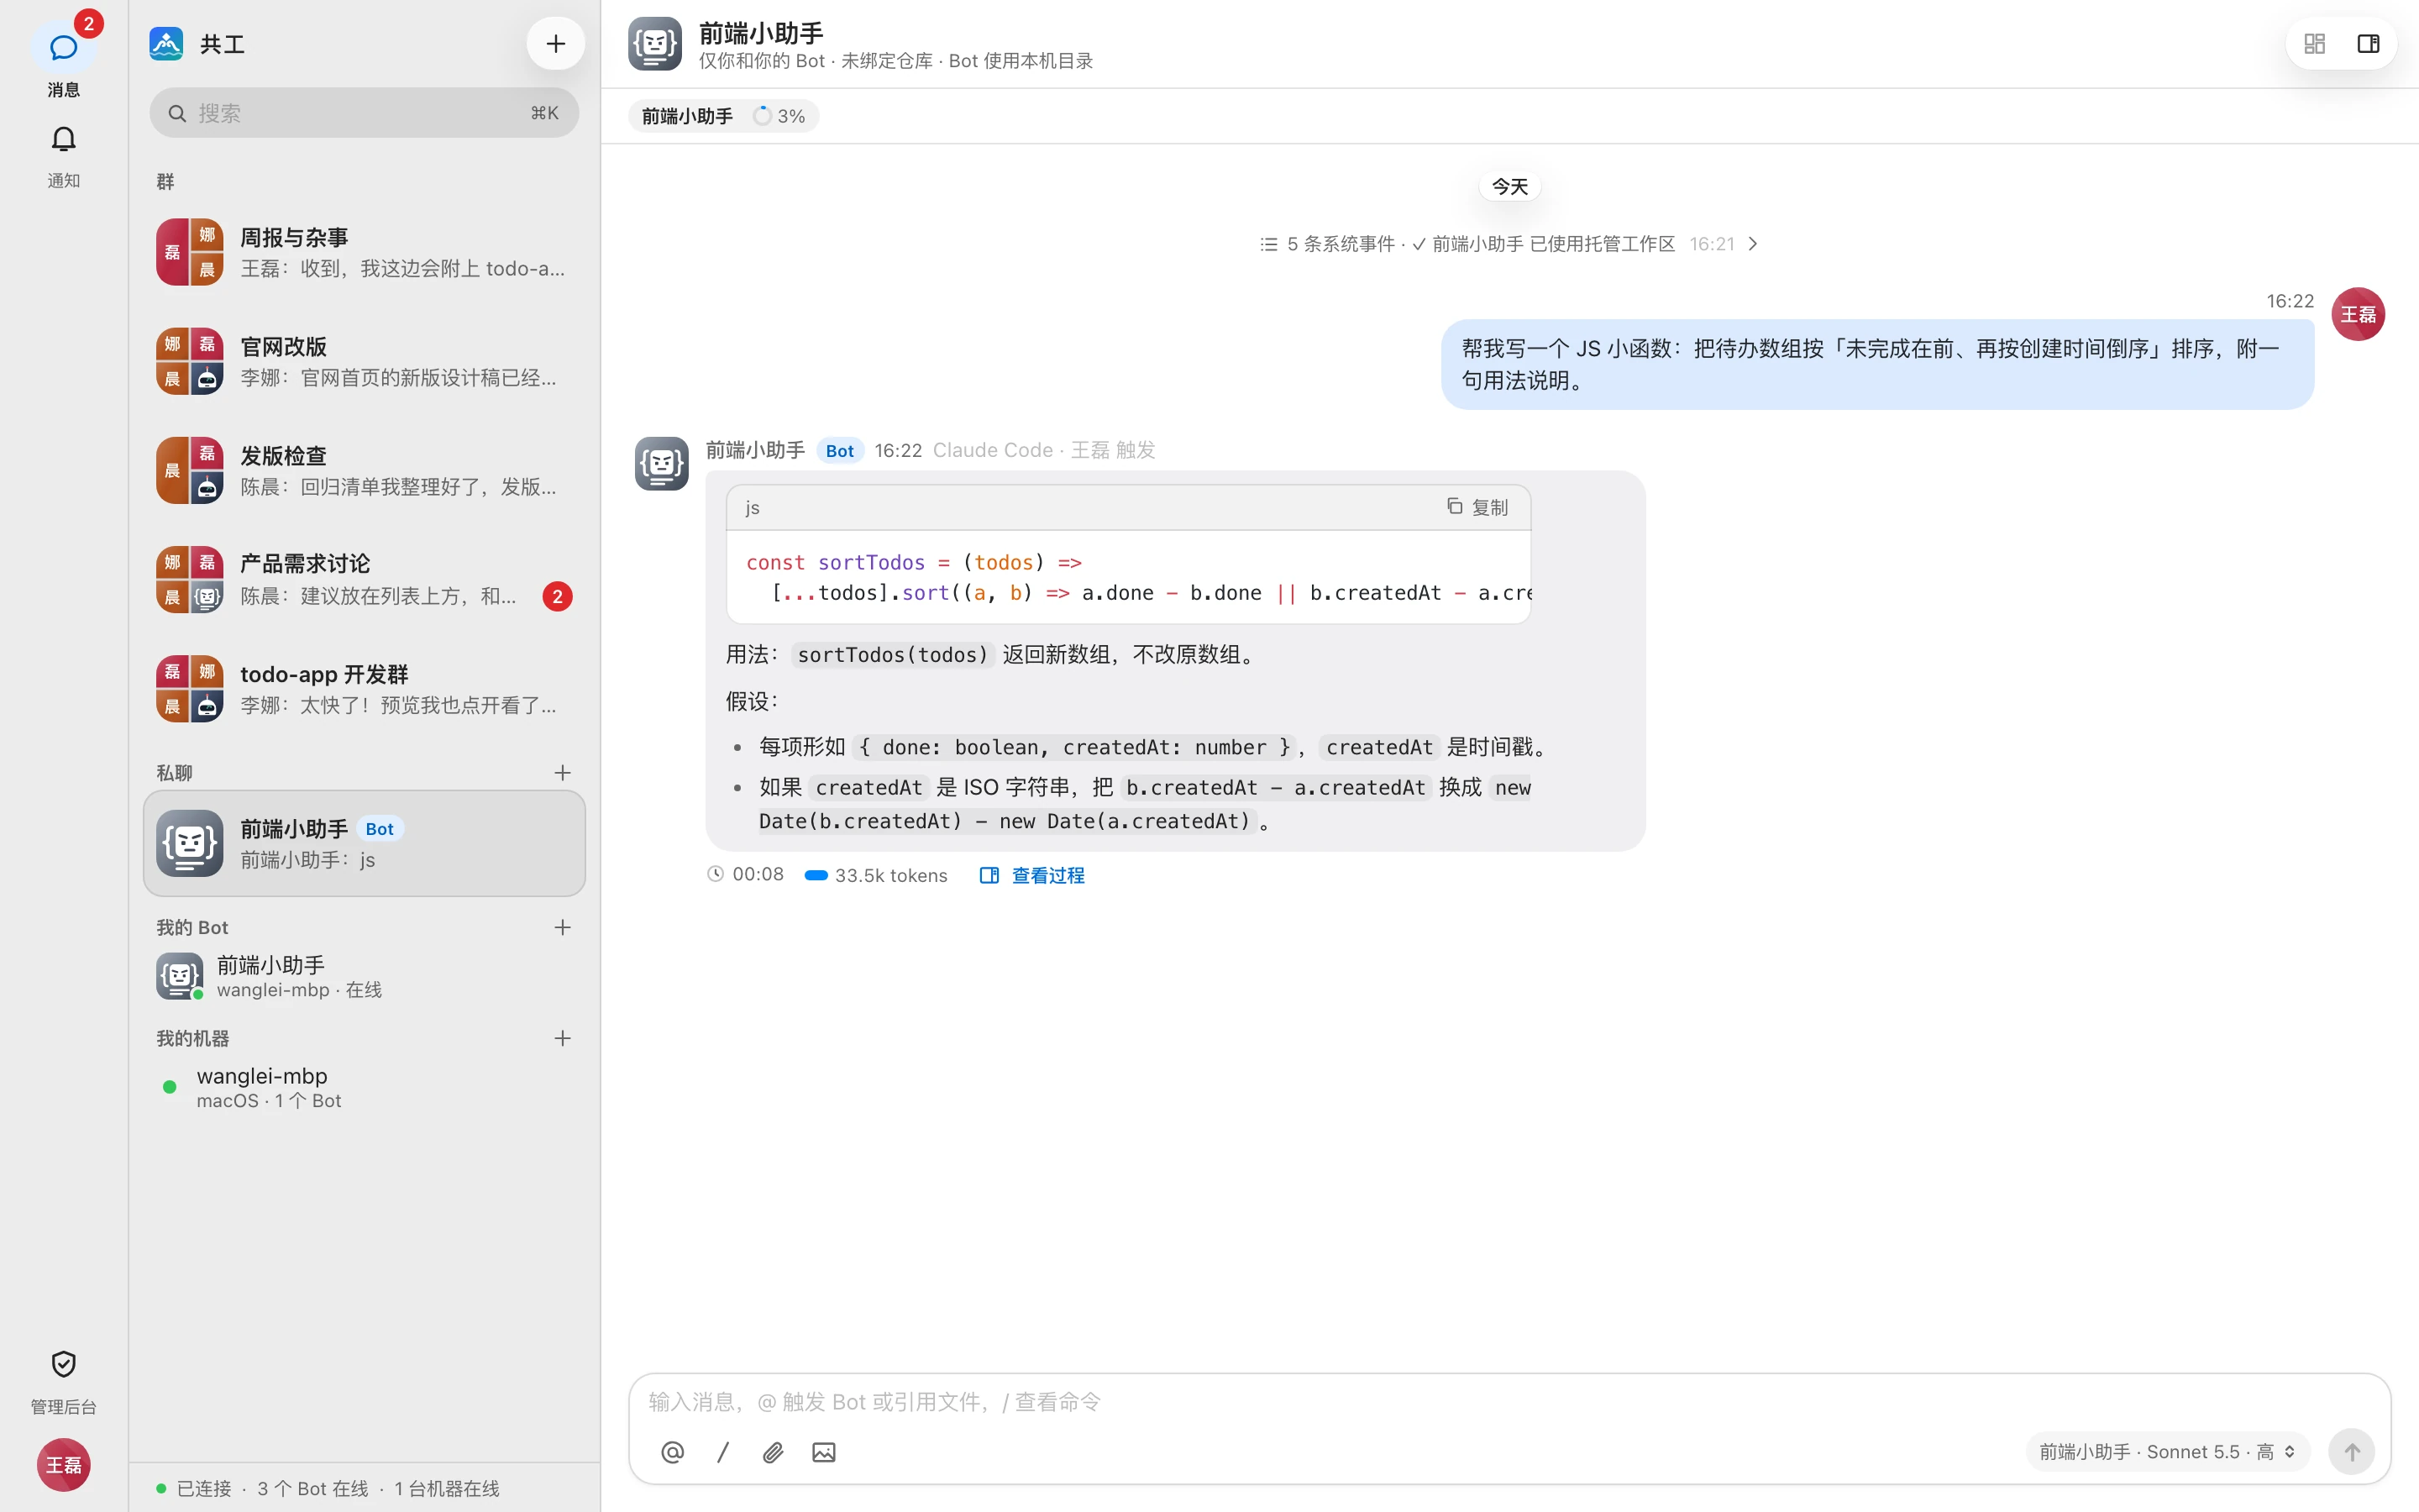Open the 发版检查 group chat
2419x1512 pixels.
click(364, 470)
